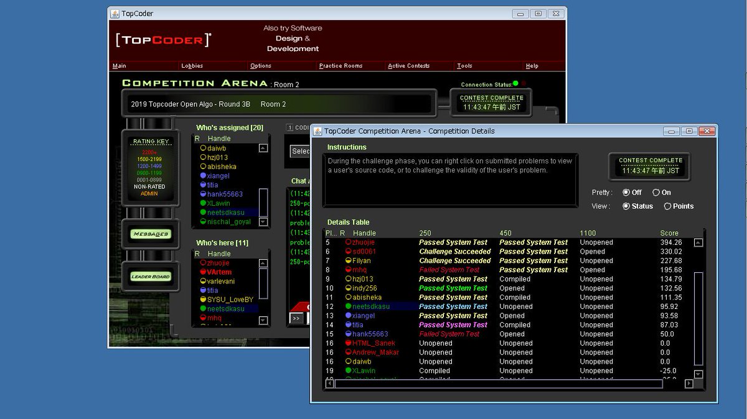Click nischal_goyal's green rating icon in Who's assigned

pos(203,221)
